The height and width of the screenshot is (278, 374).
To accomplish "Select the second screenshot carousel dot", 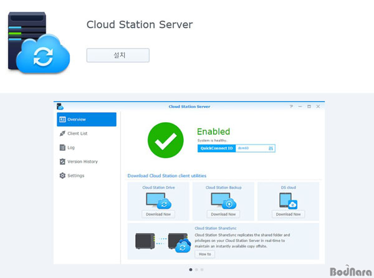I will pyautogui.click(x=196, y=270).
